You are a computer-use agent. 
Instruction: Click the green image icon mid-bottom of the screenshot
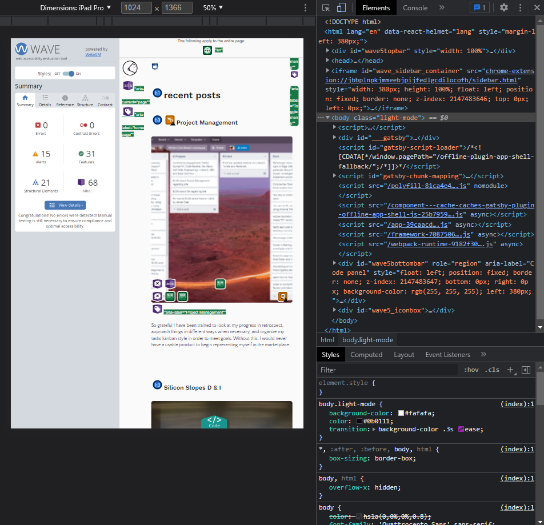221,284
